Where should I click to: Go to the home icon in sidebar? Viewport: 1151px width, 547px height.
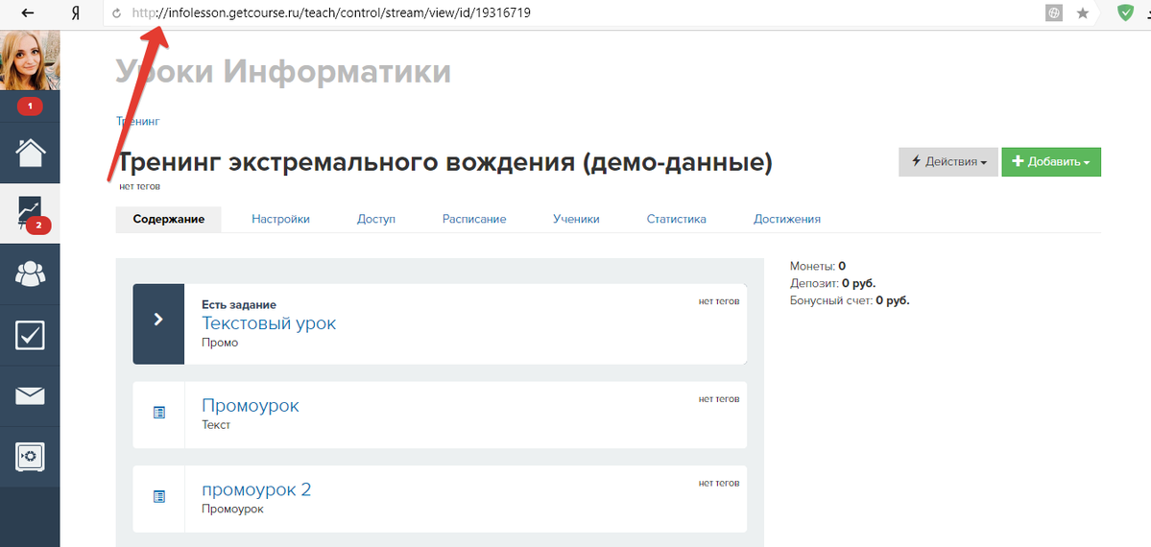pos(30,153)
